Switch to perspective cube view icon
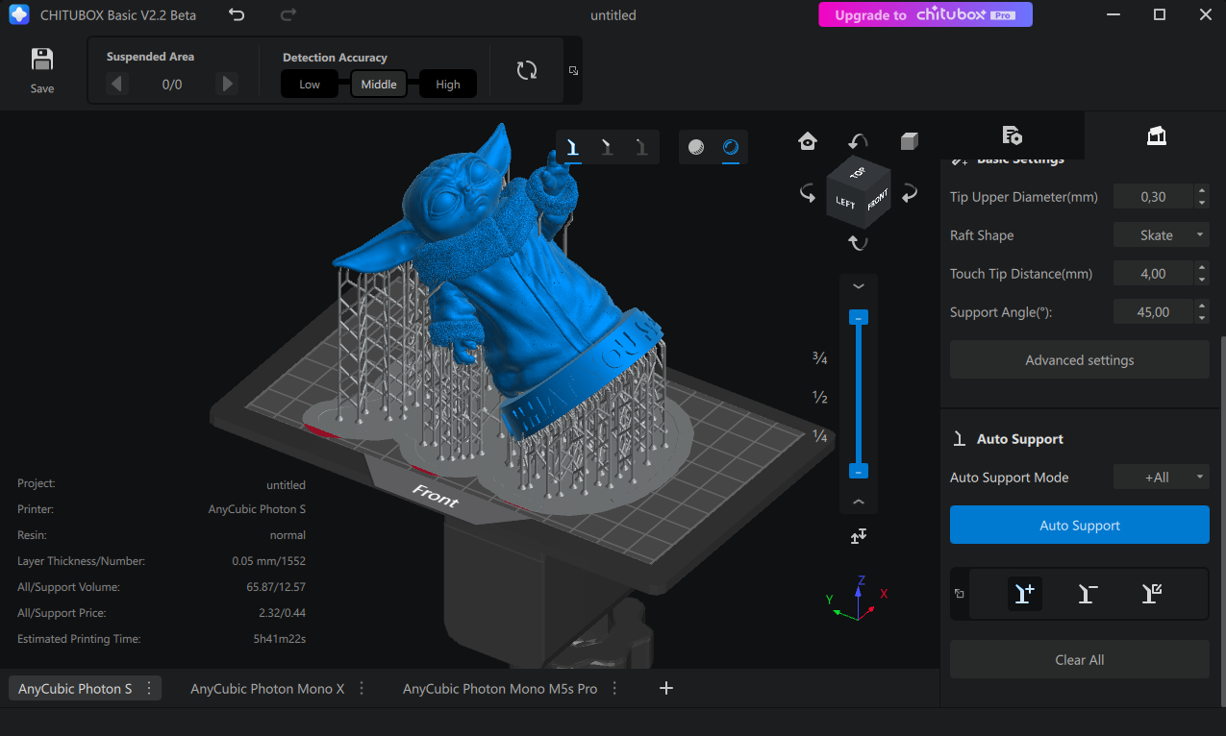The image size is (1226, 736). (x=909, y=141)
